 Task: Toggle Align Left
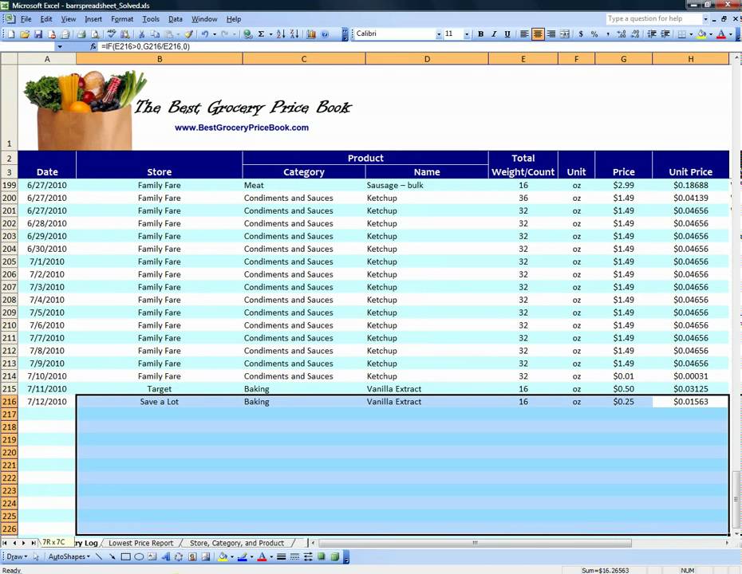tap(524, 34)
